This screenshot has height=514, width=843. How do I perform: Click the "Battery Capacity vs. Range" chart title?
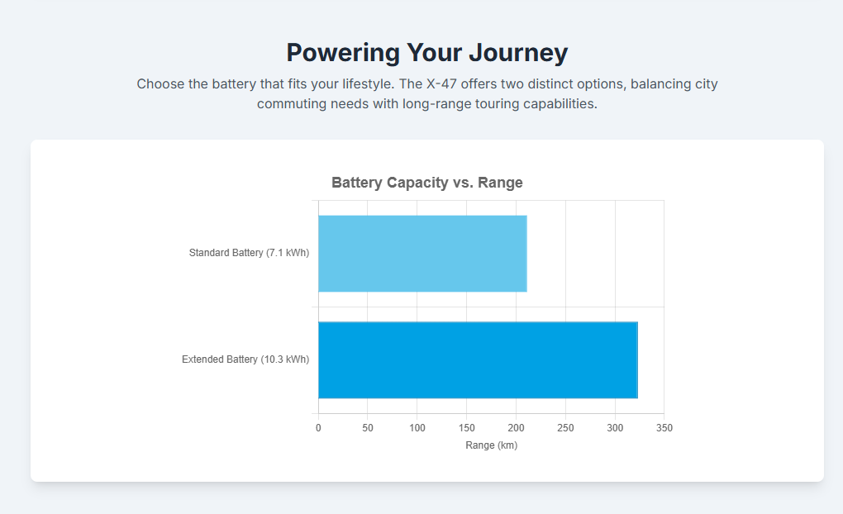(426, 183)
